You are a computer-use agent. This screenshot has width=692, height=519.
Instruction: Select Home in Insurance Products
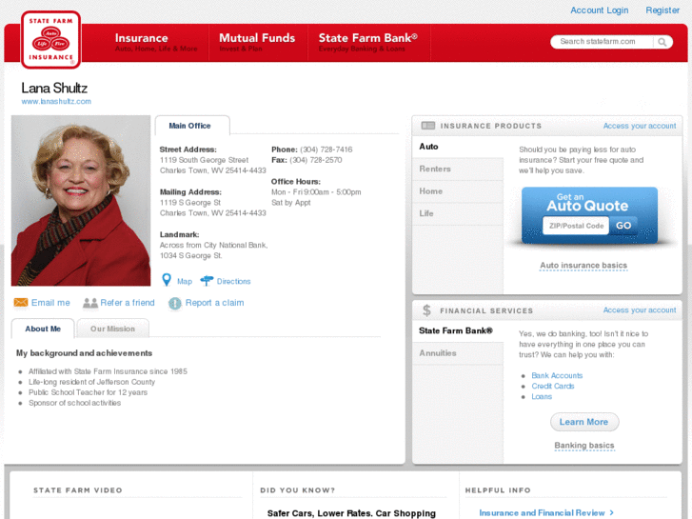point(458,191)
